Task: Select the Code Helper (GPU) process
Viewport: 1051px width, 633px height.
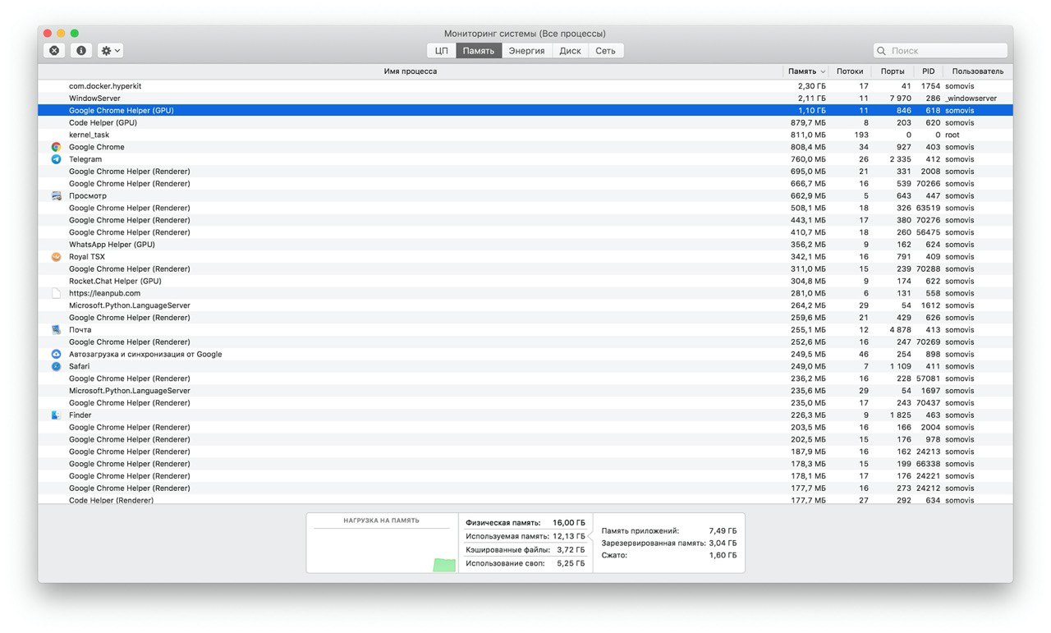Action: pyautogui.click(x=525, y=122)
